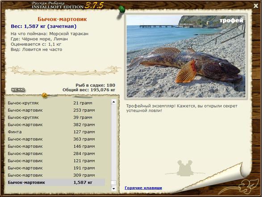Click the scrollbar down arrow

tap(113, 188)
